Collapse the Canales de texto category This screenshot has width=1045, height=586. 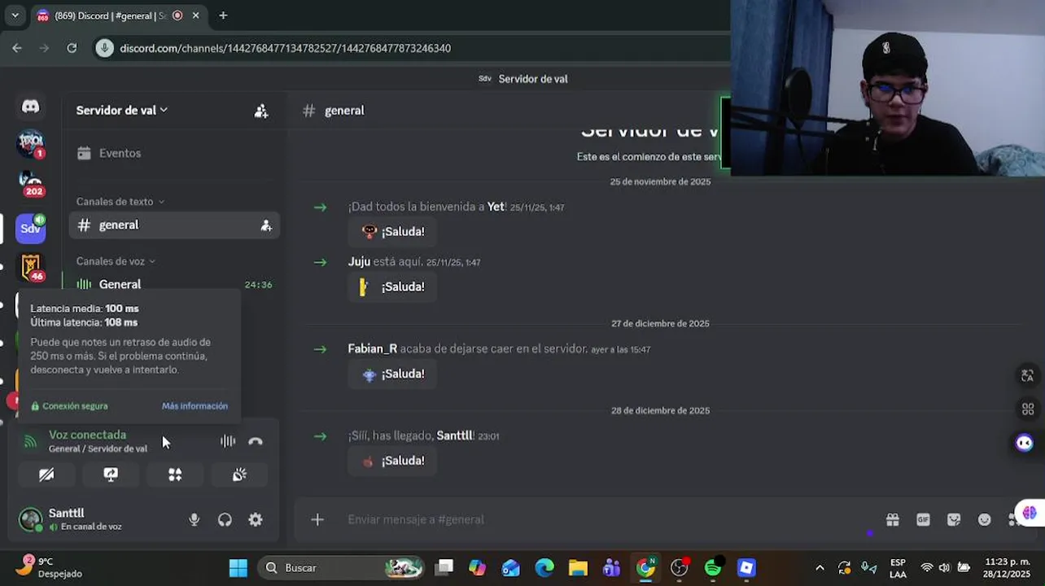point(120,201)
